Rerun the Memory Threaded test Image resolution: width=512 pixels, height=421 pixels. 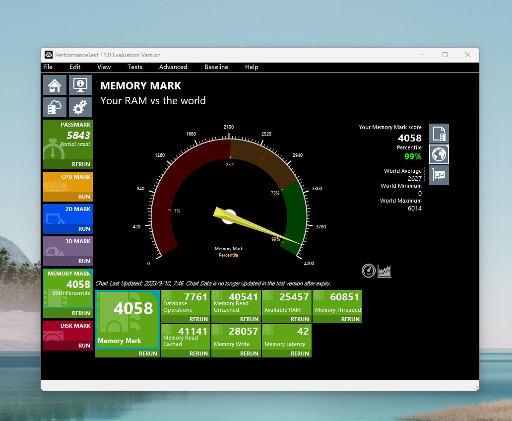point(337,319)
